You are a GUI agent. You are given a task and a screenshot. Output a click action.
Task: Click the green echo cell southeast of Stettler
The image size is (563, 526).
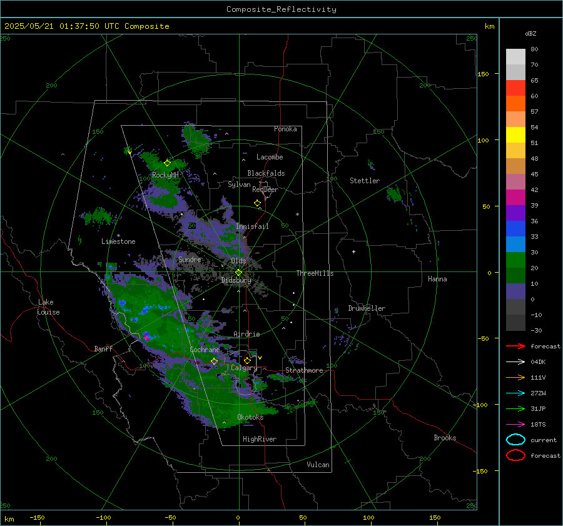click(x=394, y=195)
